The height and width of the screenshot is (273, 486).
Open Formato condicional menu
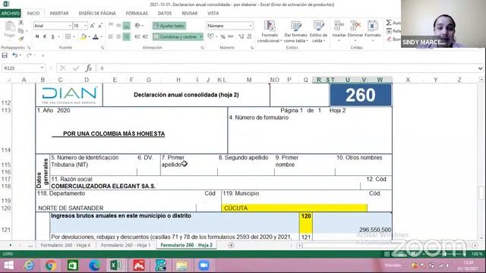coord(270,32)
